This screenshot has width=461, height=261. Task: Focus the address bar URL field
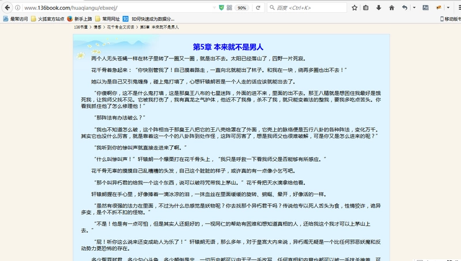pos(118,8)
